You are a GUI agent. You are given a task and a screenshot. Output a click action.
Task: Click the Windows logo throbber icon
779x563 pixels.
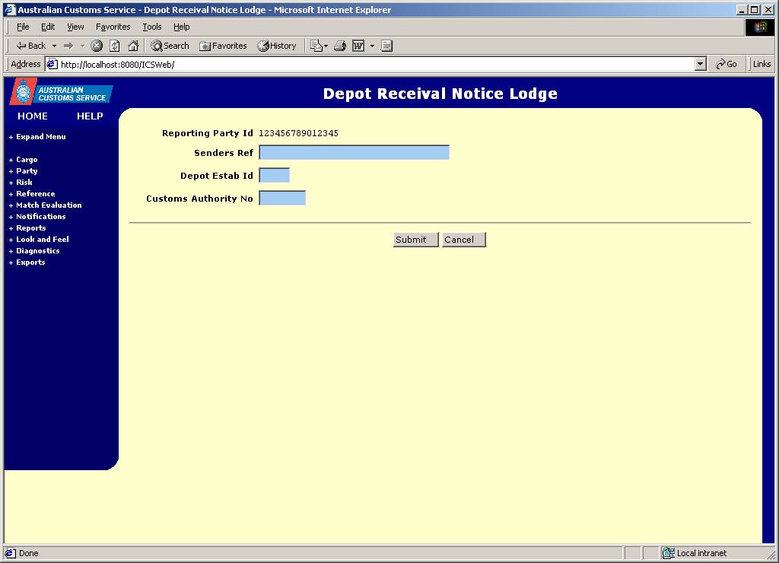coord(760,27)
